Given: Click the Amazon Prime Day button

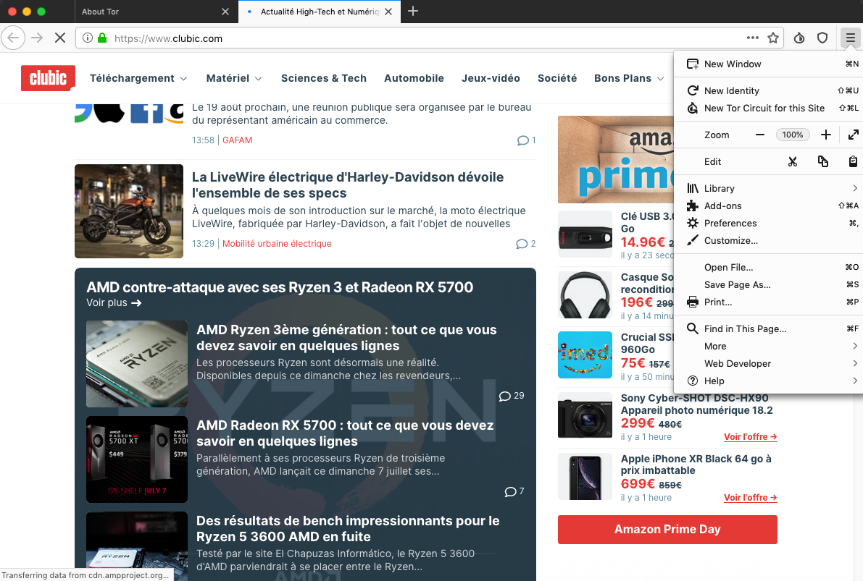Looking at the screenshot, I should point(667,530).
